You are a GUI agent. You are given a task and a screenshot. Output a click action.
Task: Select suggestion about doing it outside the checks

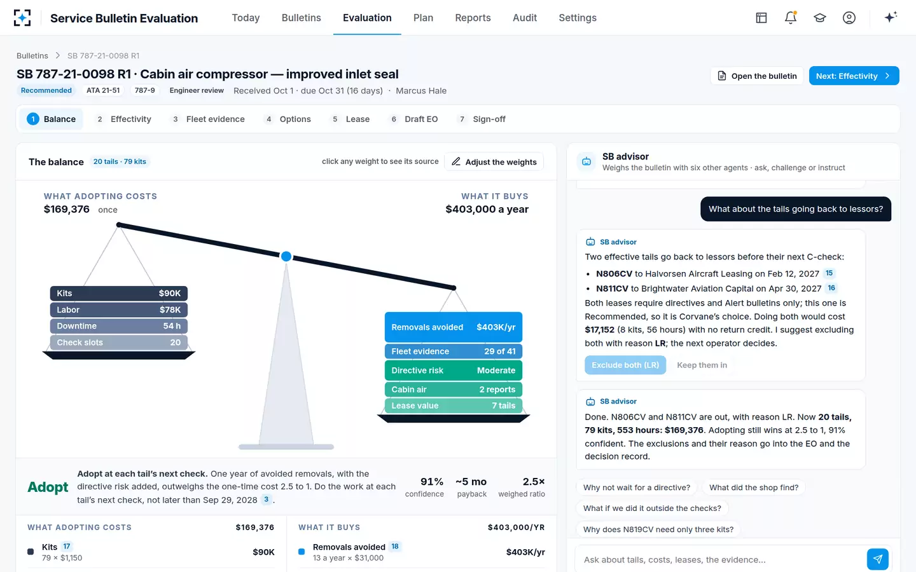pyautogui.click(x=652, y=508)
